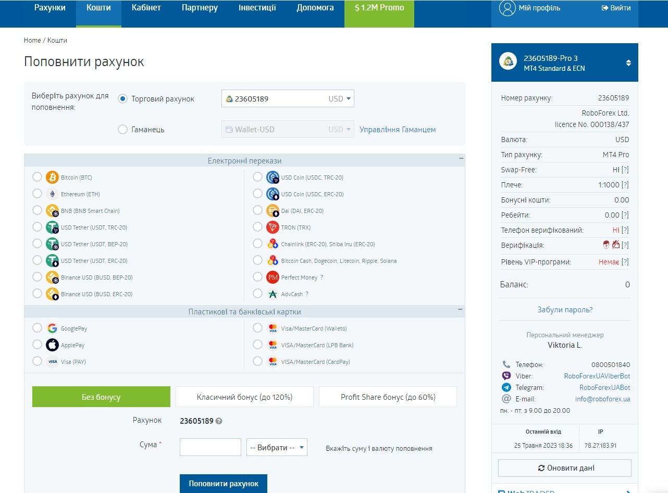Open the trading account 23605189 dropdown
Image resolution: width=668 pixels, height=493 pixels.
pos(288,98)
